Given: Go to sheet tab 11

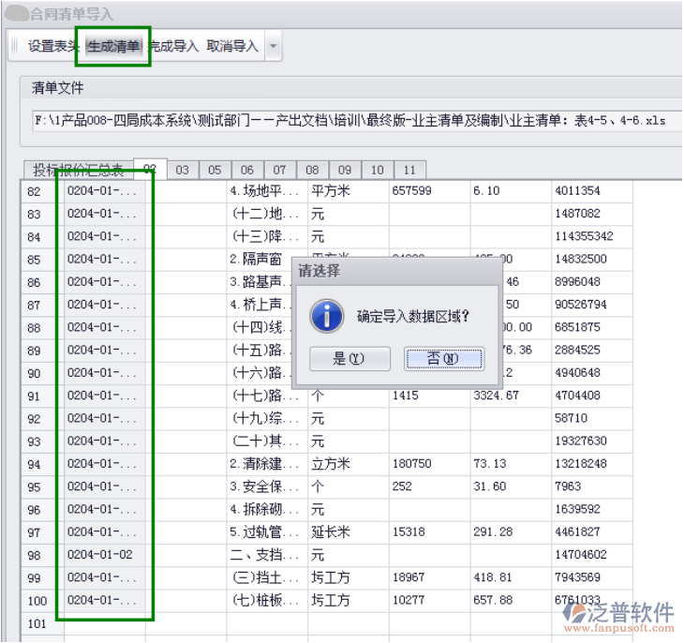Looking at the screenshot, I should (x=409, y=170).
